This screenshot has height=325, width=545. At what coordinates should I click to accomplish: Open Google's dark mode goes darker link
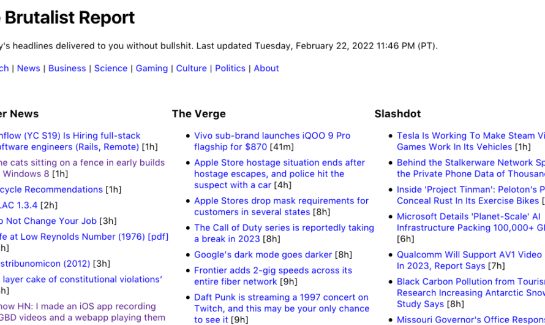pos(263,254)
